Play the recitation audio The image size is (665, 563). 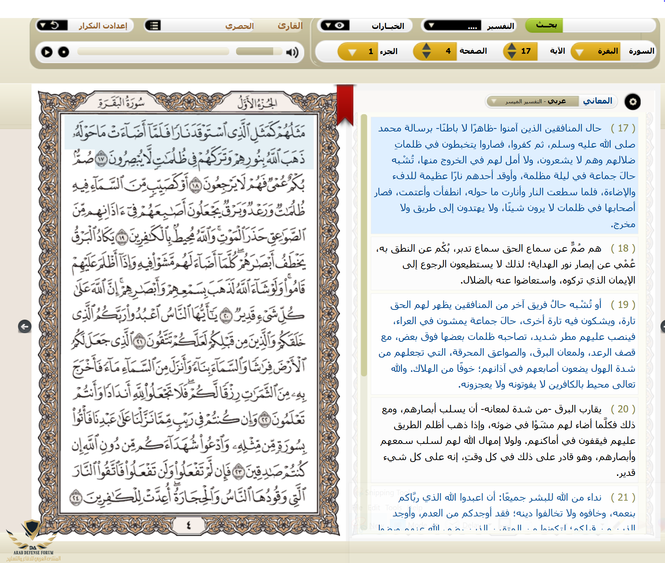coord(47,52)
